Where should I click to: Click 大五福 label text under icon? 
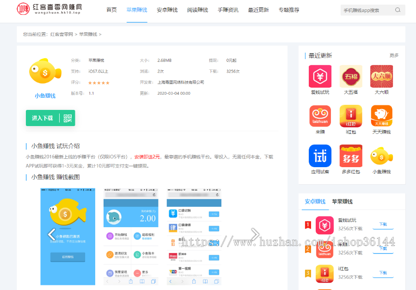tap(351, 92)
